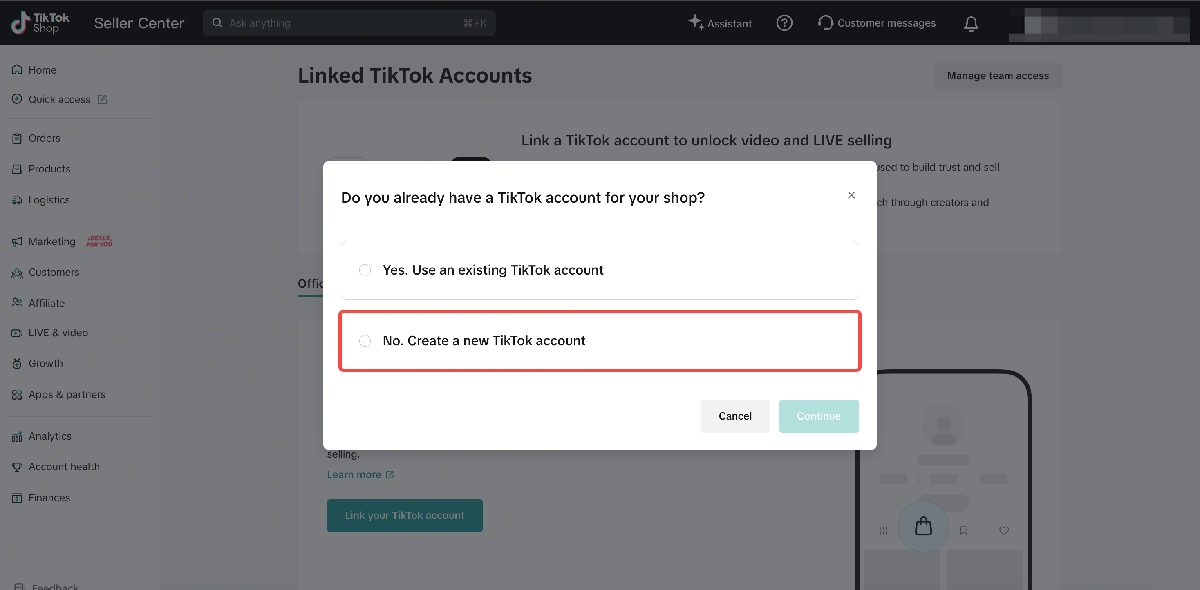Click the Growth medal icon
Viewport: 1200px width, 590px height.
click(x=17, y=364)
